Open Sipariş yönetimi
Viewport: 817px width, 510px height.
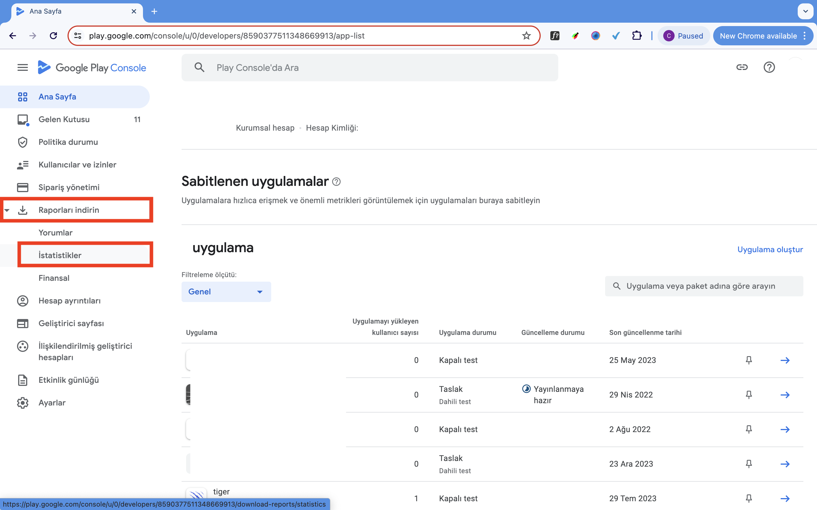coord(75,187)
